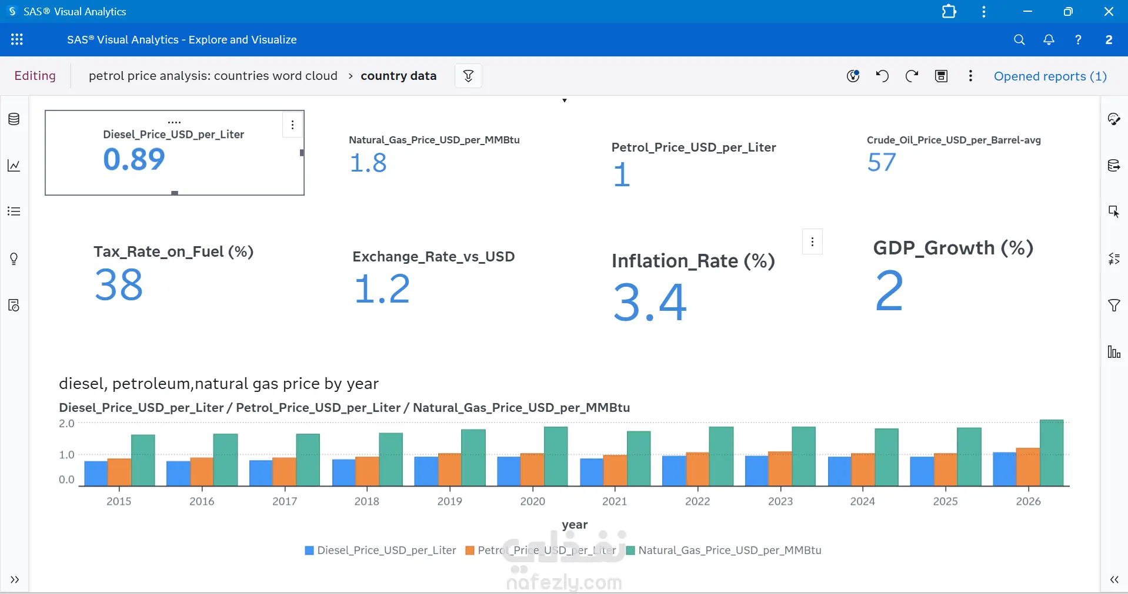Image resolution: width=1128 pixels, height=594 pixels.
Task: Click the Save report icon
Action: click(x=942, y=76)
